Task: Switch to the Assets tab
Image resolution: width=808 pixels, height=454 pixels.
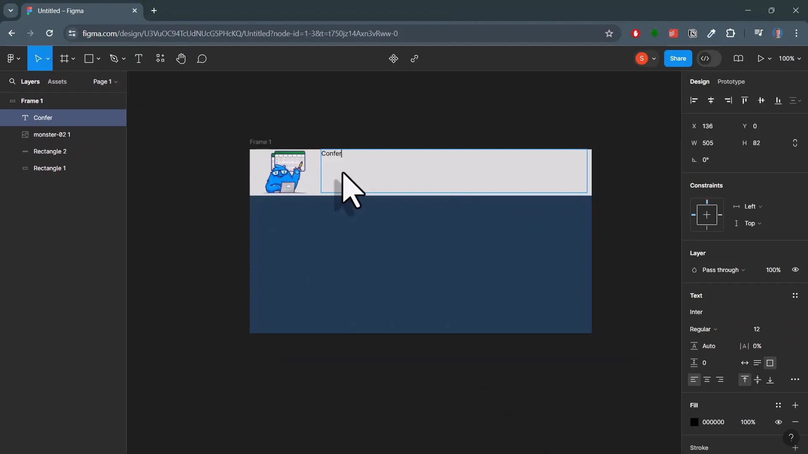Action: [57, 82]
